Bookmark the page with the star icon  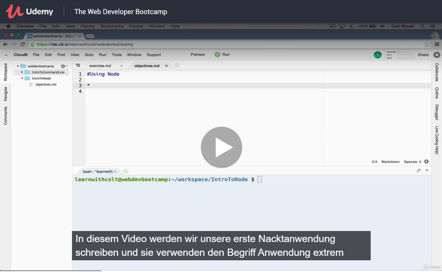[427, 44]
